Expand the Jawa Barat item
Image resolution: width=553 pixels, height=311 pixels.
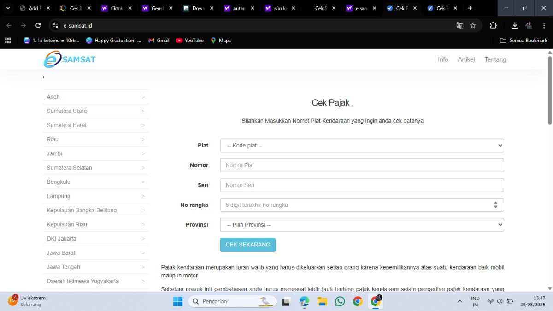point(96,253)
